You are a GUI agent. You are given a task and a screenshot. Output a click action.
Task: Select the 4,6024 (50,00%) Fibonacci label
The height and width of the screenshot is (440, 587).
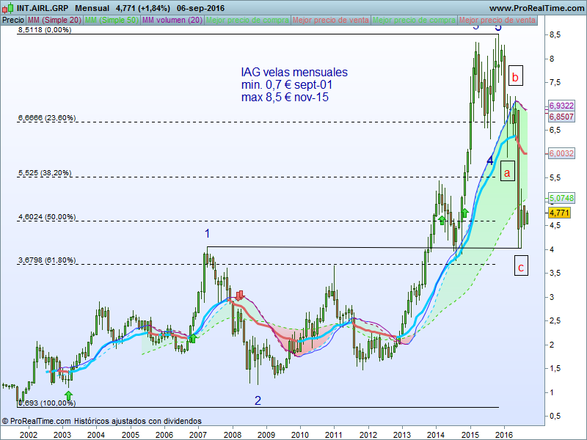[47, 216]
